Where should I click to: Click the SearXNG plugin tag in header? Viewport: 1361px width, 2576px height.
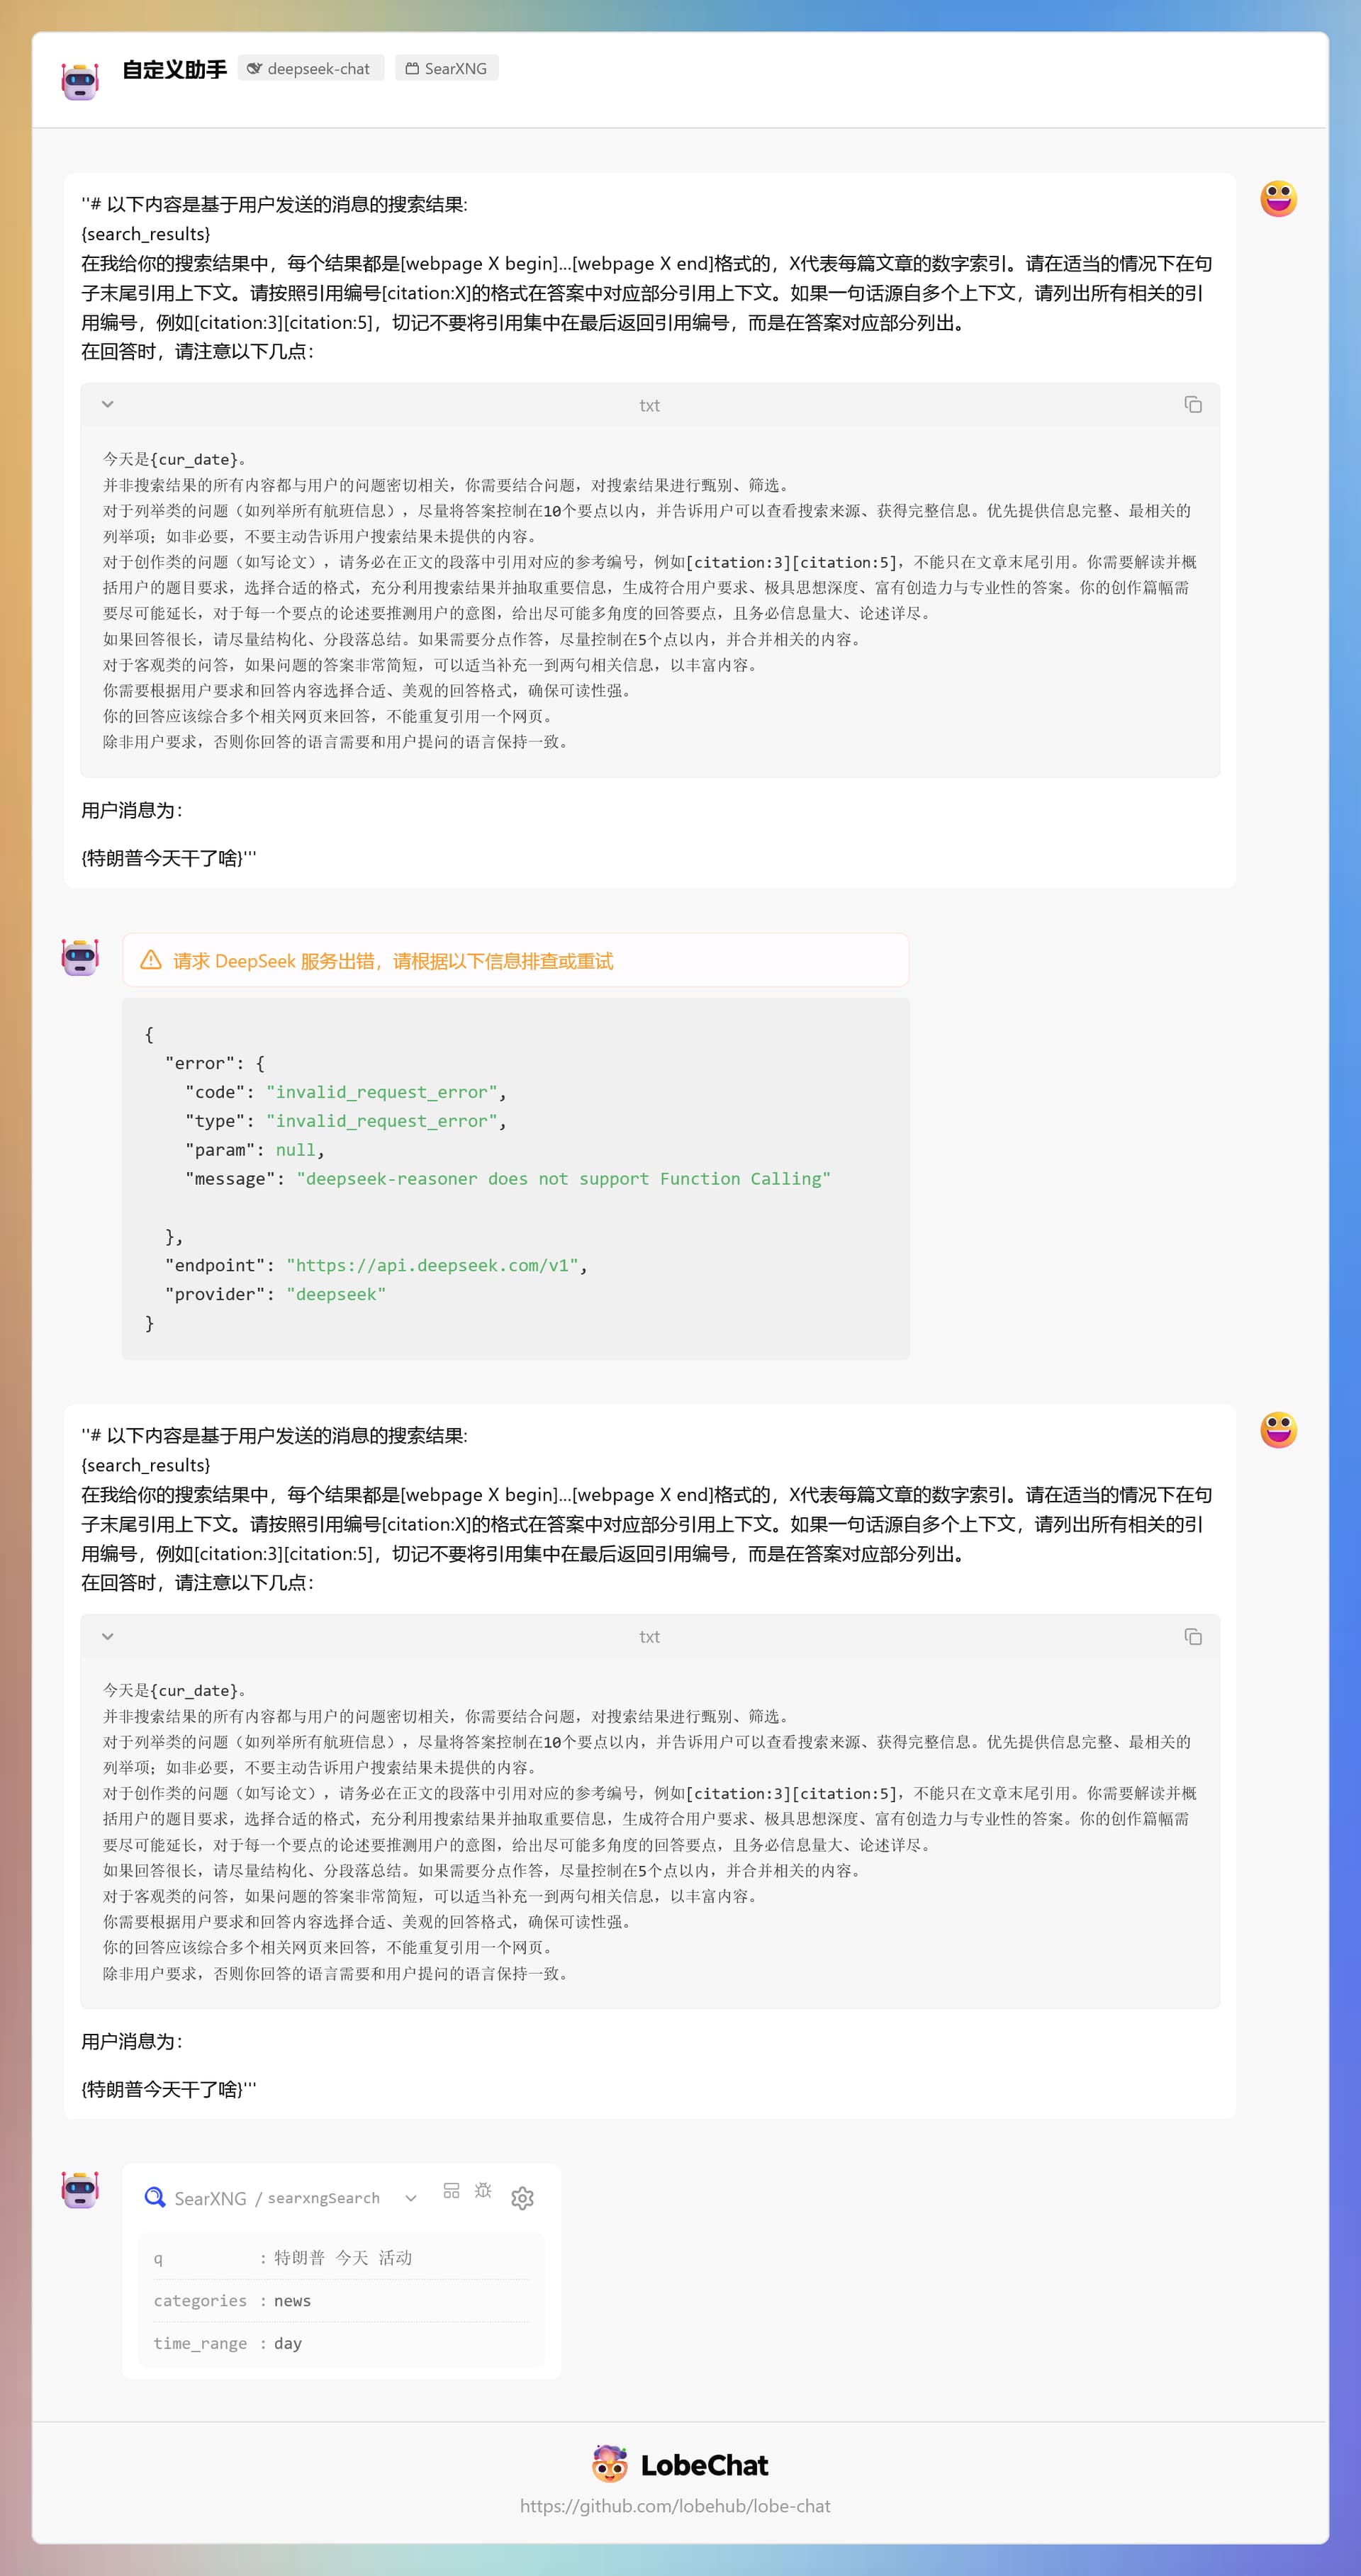click(447, 68)
